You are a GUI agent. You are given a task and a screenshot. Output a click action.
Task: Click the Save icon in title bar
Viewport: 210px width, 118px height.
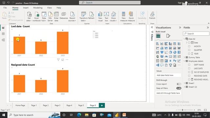pyautogui.click(x=4, y=3)
